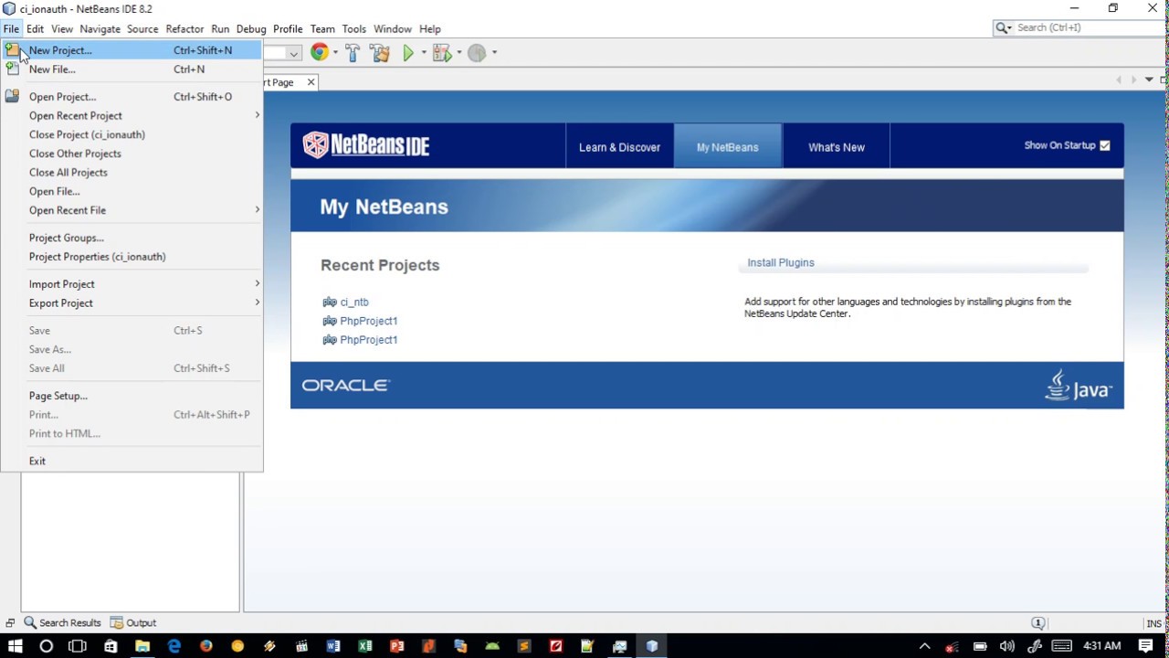Click the NetBeans IDE logo on Start Page
1169x658 pixels.
point(366,145)
